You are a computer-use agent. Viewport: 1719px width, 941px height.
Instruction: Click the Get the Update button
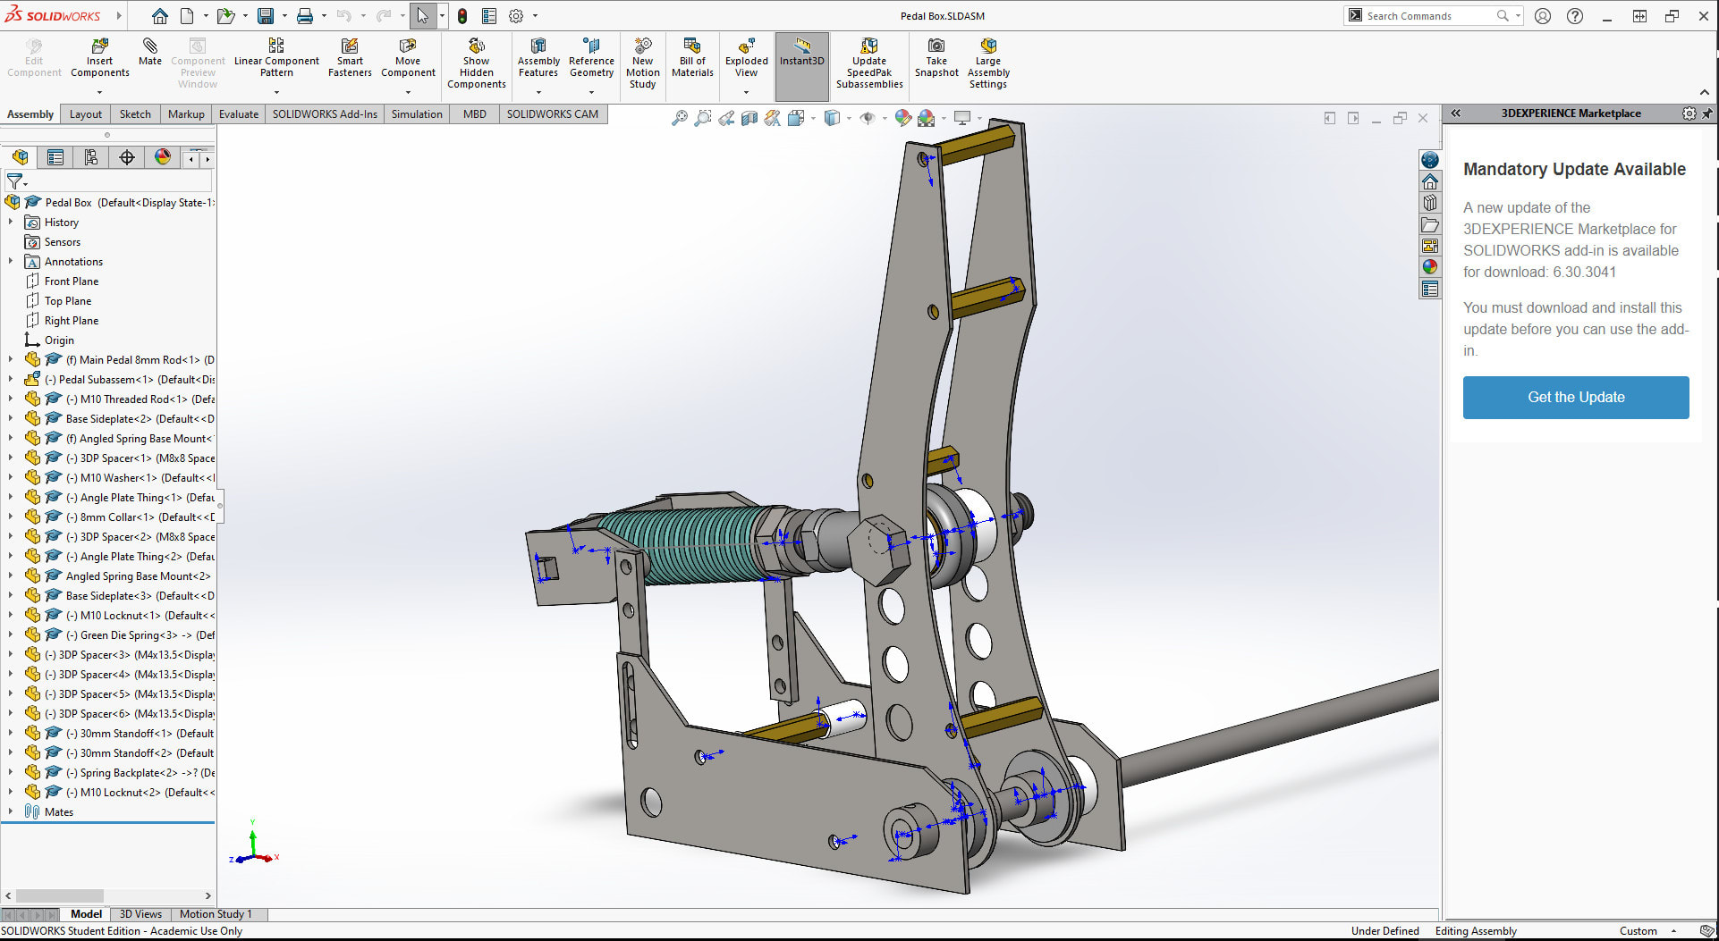[x=1575, y=397]
